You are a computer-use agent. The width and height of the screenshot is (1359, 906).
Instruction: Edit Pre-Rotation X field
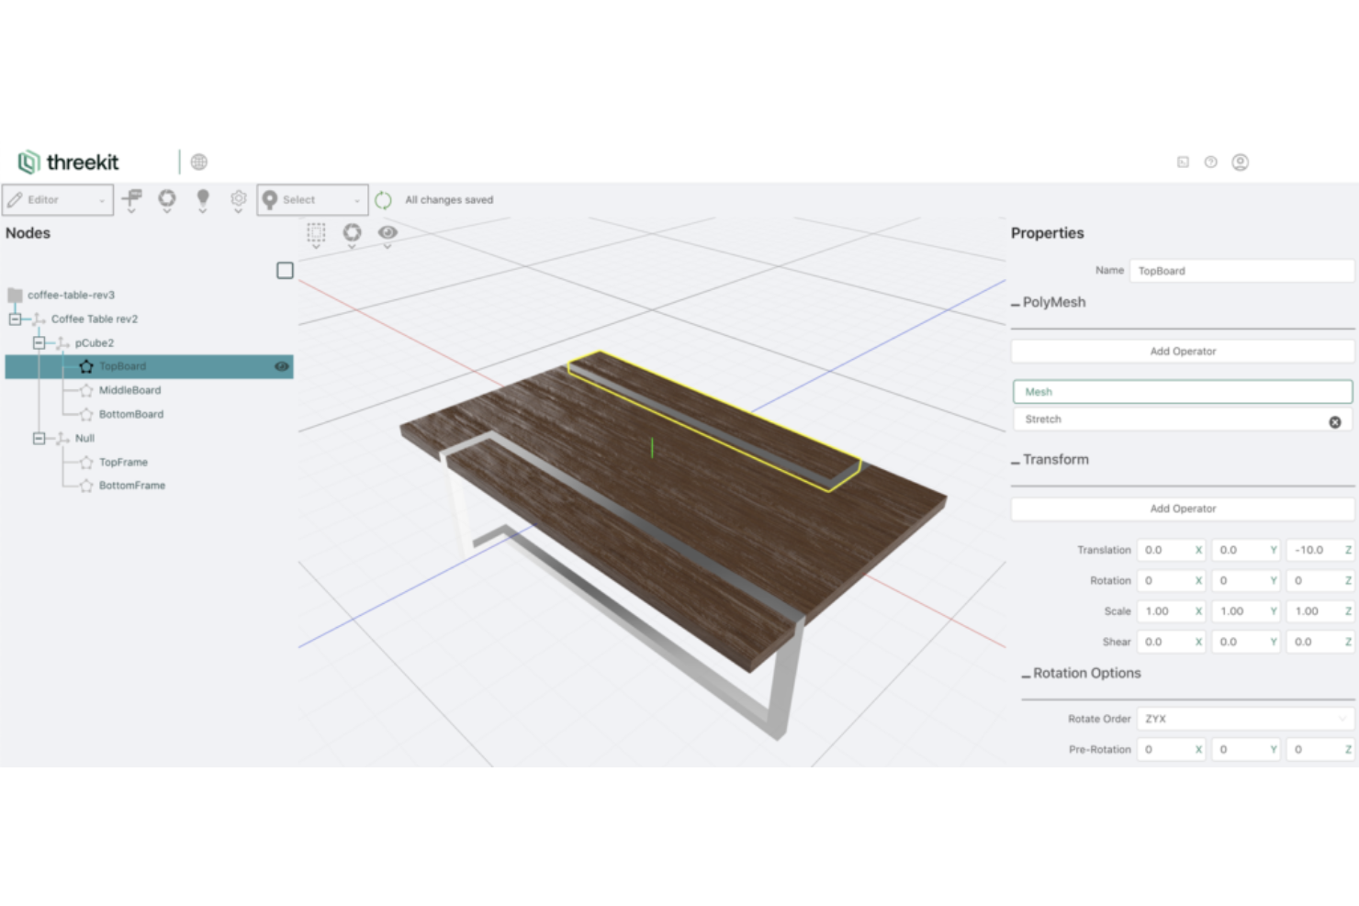[x=1171, y=750]
